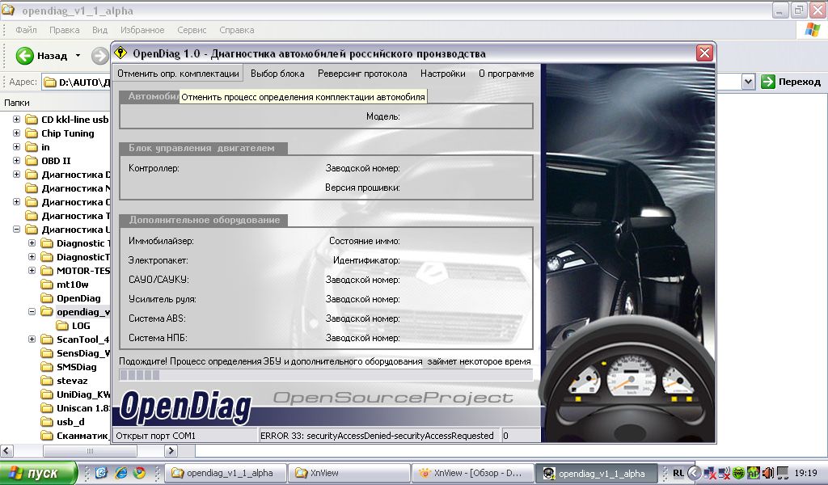This screenshot has width=828, height=485.
Task: Click the address bar folder icon
Action: 49,82
